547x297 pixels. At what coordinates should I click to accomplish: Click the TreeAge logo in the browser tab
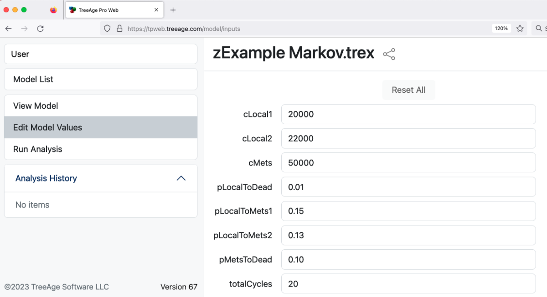73,10
